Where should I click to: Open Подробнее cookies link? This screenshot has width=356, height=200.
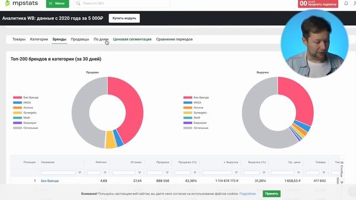(248, 194)
